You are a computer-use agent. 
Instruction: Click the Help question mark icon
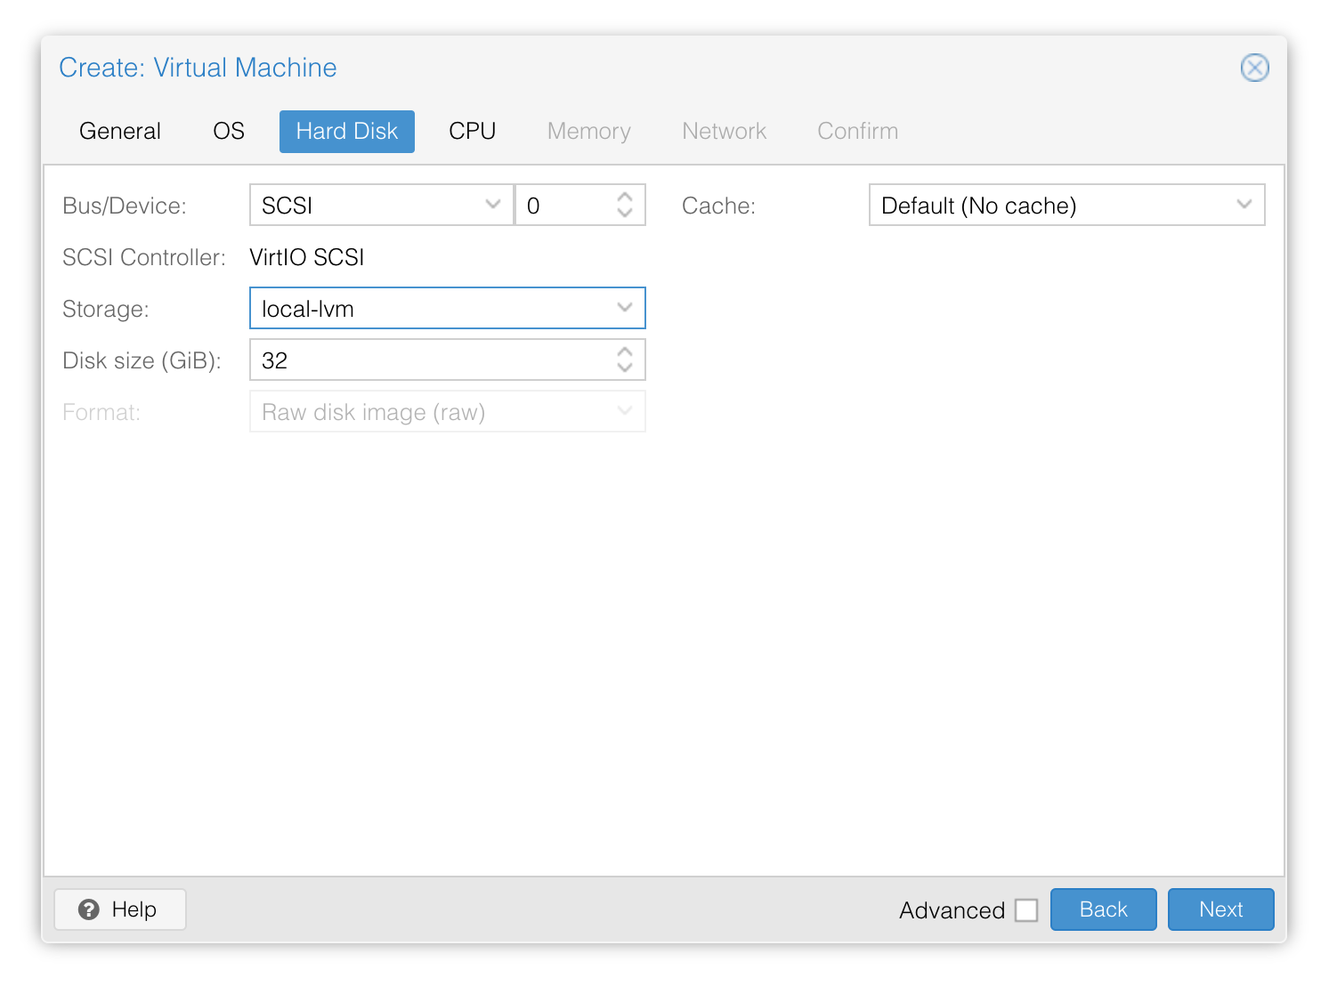89,909
